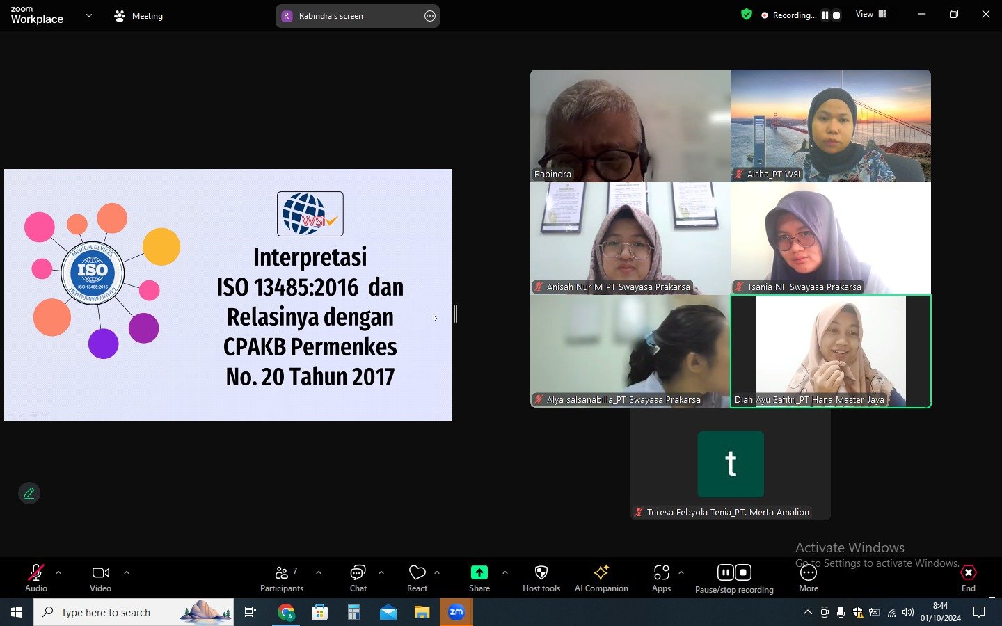Select Rabindra's video tile
Image resolution: width=1002 pixels, height=626 pixels.
point(630,126)
